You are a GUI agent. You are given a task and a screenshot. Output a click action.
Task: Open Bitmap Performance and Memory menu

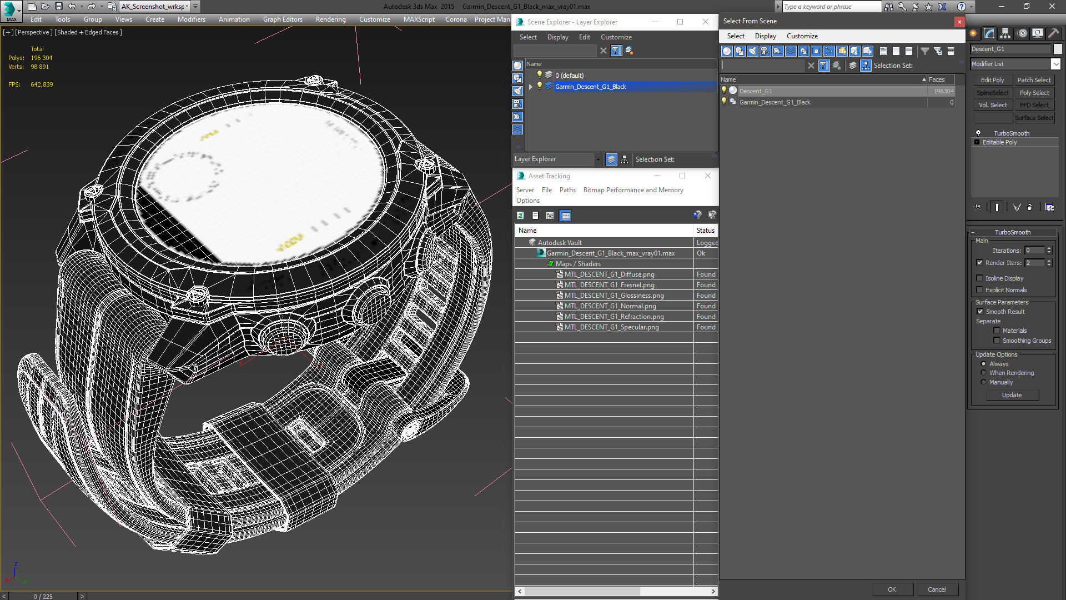(633, 190)
